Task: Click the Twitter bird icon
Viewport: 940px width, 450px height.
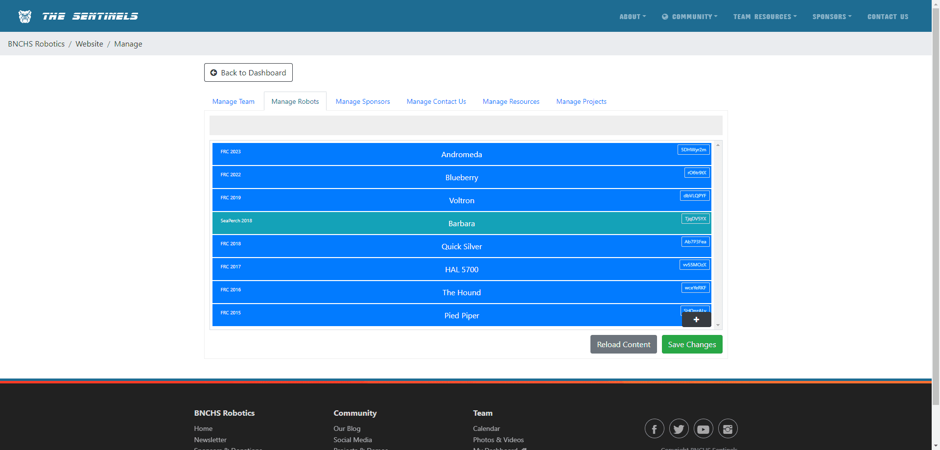Action: tap(679, 428)
